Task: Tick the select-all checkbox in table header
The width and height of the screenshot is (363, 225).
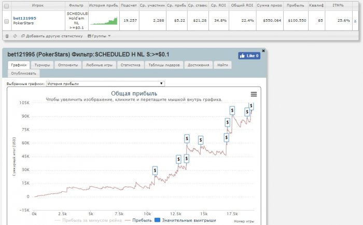Action: (x=7, y=6)
